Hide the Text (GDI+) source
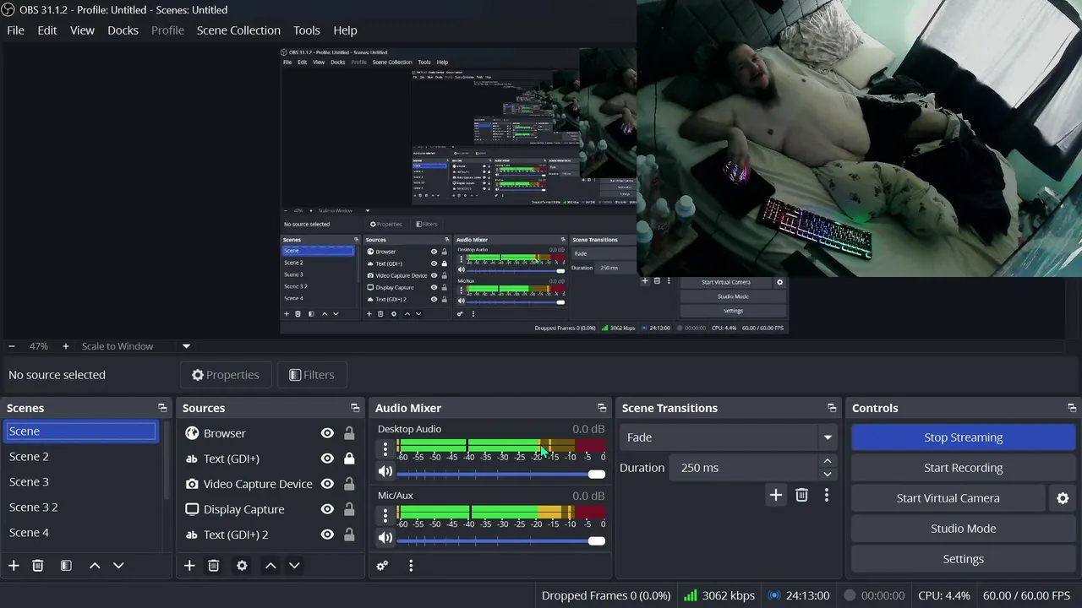This screenshot has height=608, width=1082. pyautogui.click(x=327, y=459)
